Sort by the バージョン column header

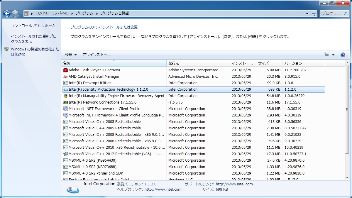point(304,63)
